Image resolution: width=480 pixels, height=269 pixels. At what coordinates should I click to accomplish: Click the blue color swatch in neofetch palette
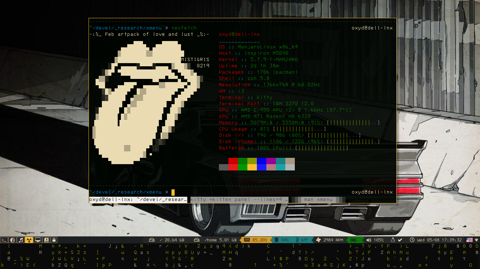coord(261,161)
